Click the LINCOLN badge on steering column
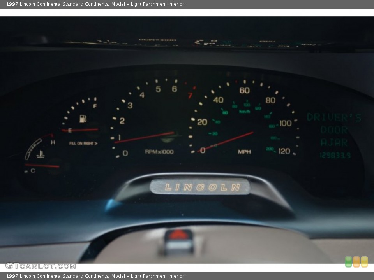Viewport: 374px width, 280px height. click(200, 187)
